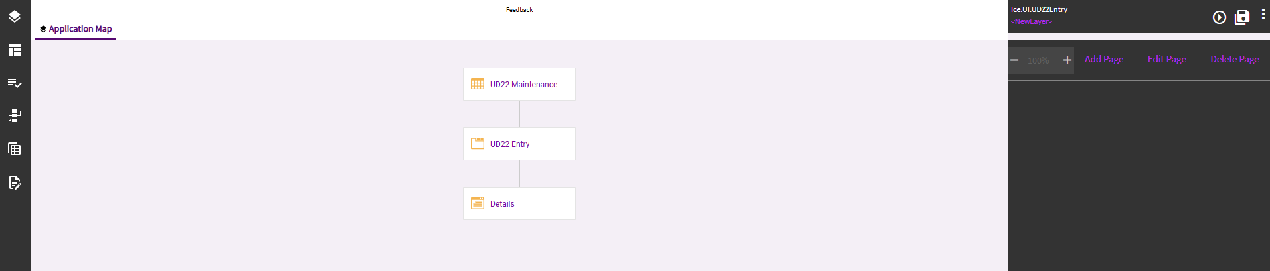Select the Details page node
The width and height of the screenshot is (1270, 271).
point(519,203)
